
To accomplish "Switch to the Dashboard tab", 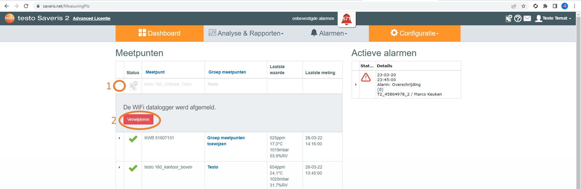I will (x=159, y=33).
